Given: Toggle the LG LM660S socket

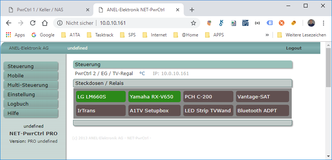Looking at the screenshot, I should click(101, 97).
